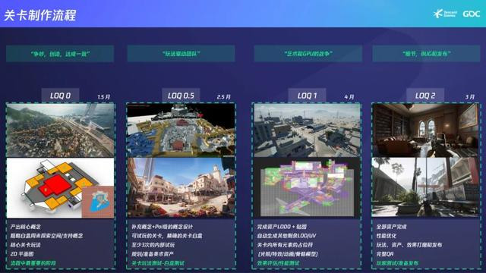Image resolution: width=486 pixels, height=273 pixels.
Task: Select the LOQ 2 stage label
Action: [x=425, y=96]
